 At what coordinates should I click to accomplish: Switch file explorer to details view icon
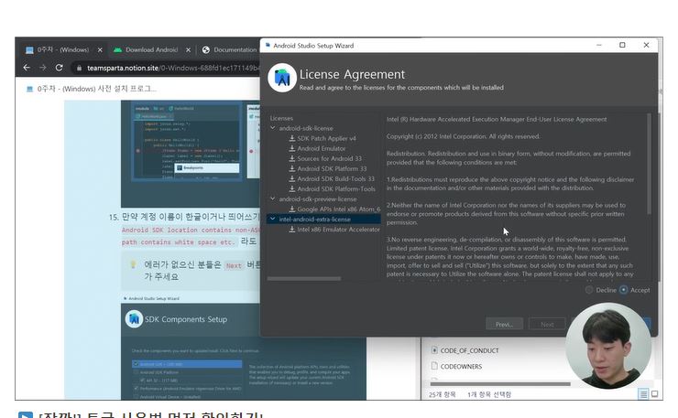tap(643, 394)
